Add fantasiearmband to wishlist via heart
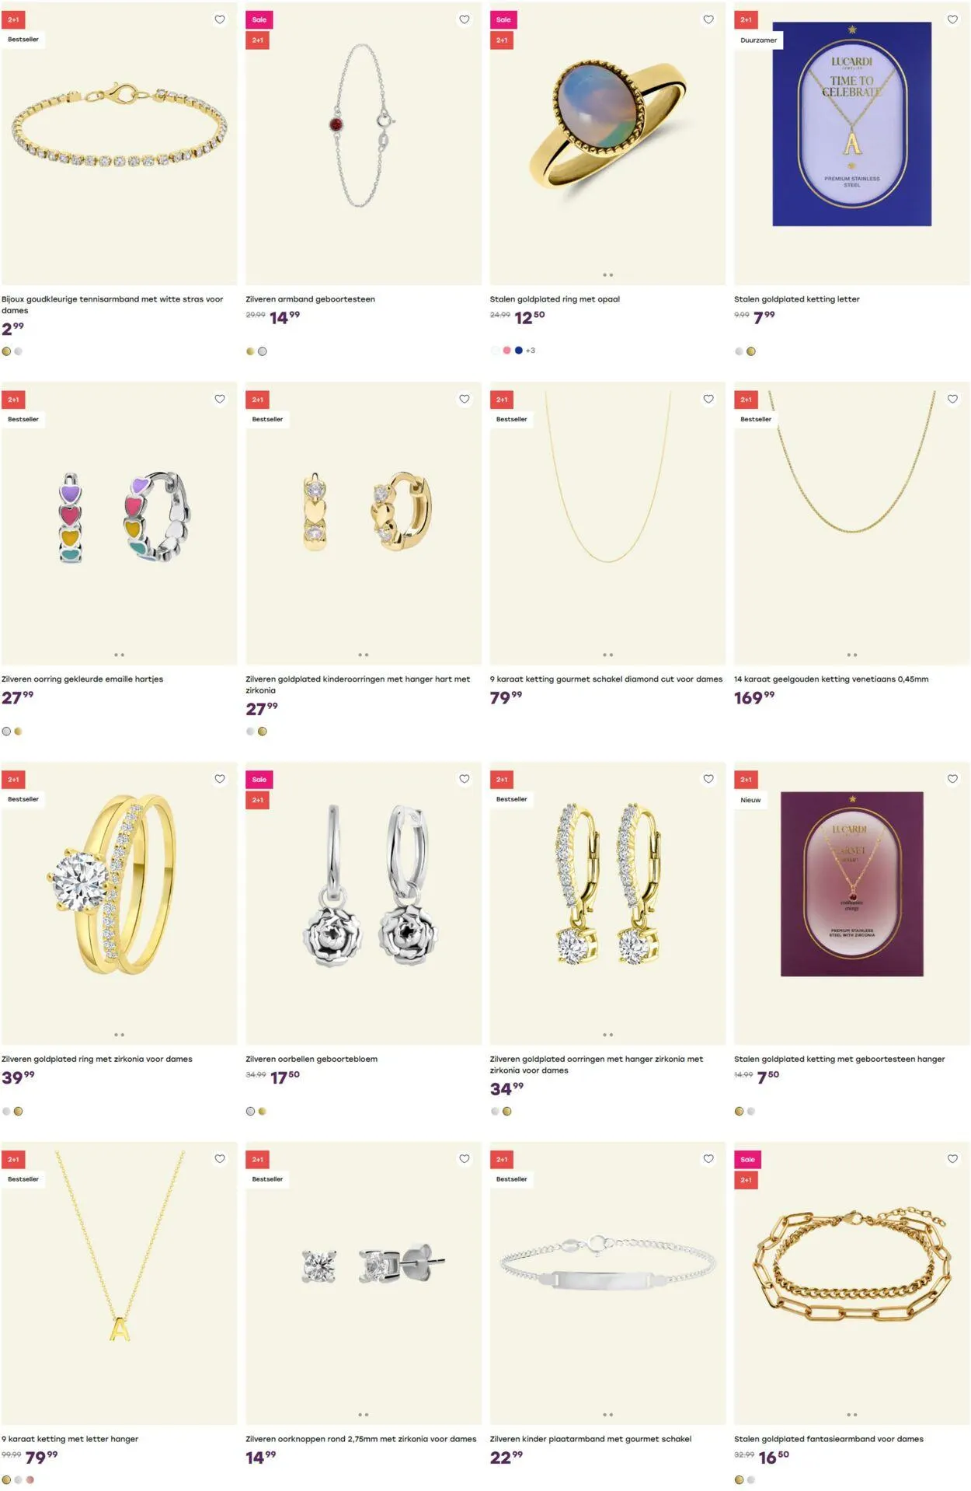 point(952,1159)
